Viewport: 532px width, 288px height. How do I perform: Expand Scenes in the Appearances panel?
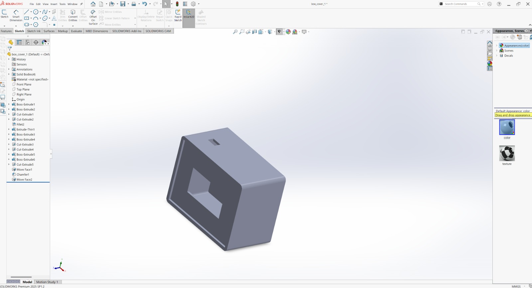(x=497, y=51)
